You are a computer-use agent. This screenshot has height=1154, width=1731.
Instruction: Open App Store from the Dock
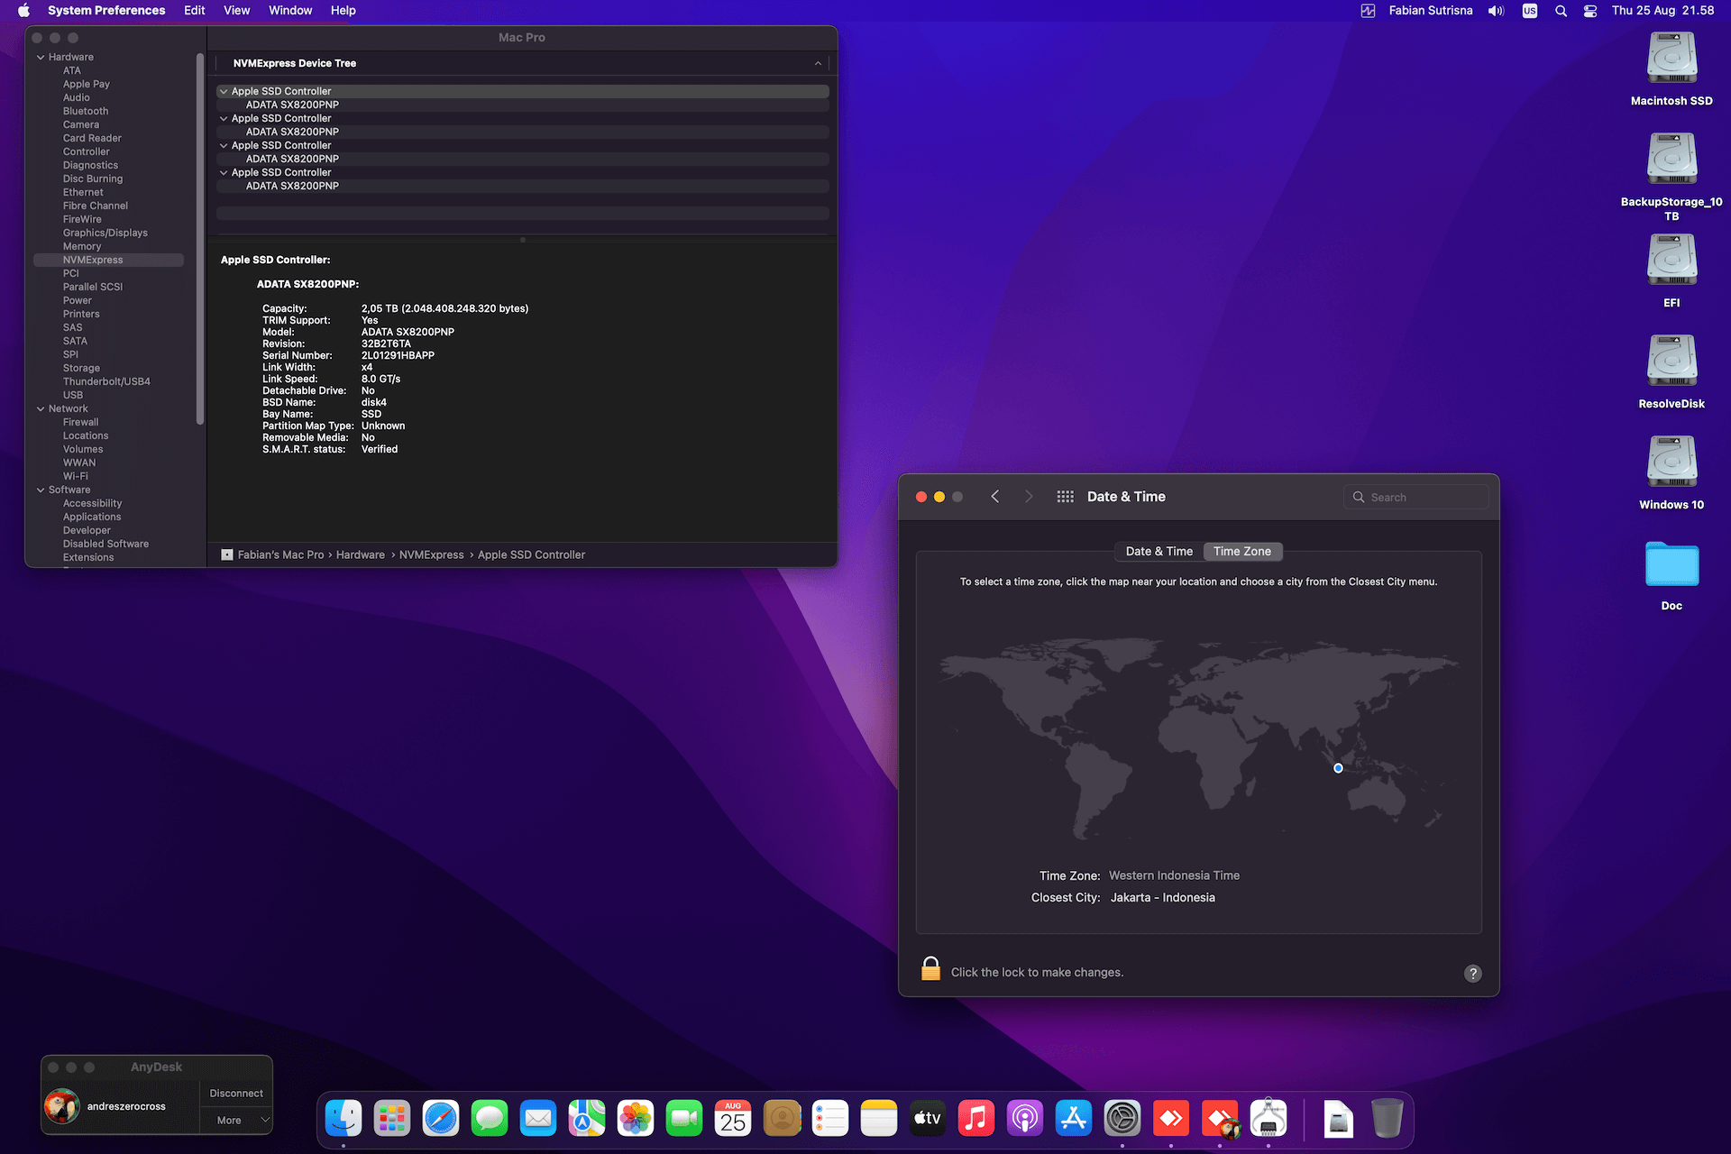coord(1073,1119)
